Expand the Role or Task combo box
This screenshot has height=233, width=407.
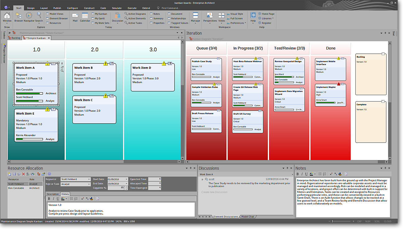tap(89, 184)
